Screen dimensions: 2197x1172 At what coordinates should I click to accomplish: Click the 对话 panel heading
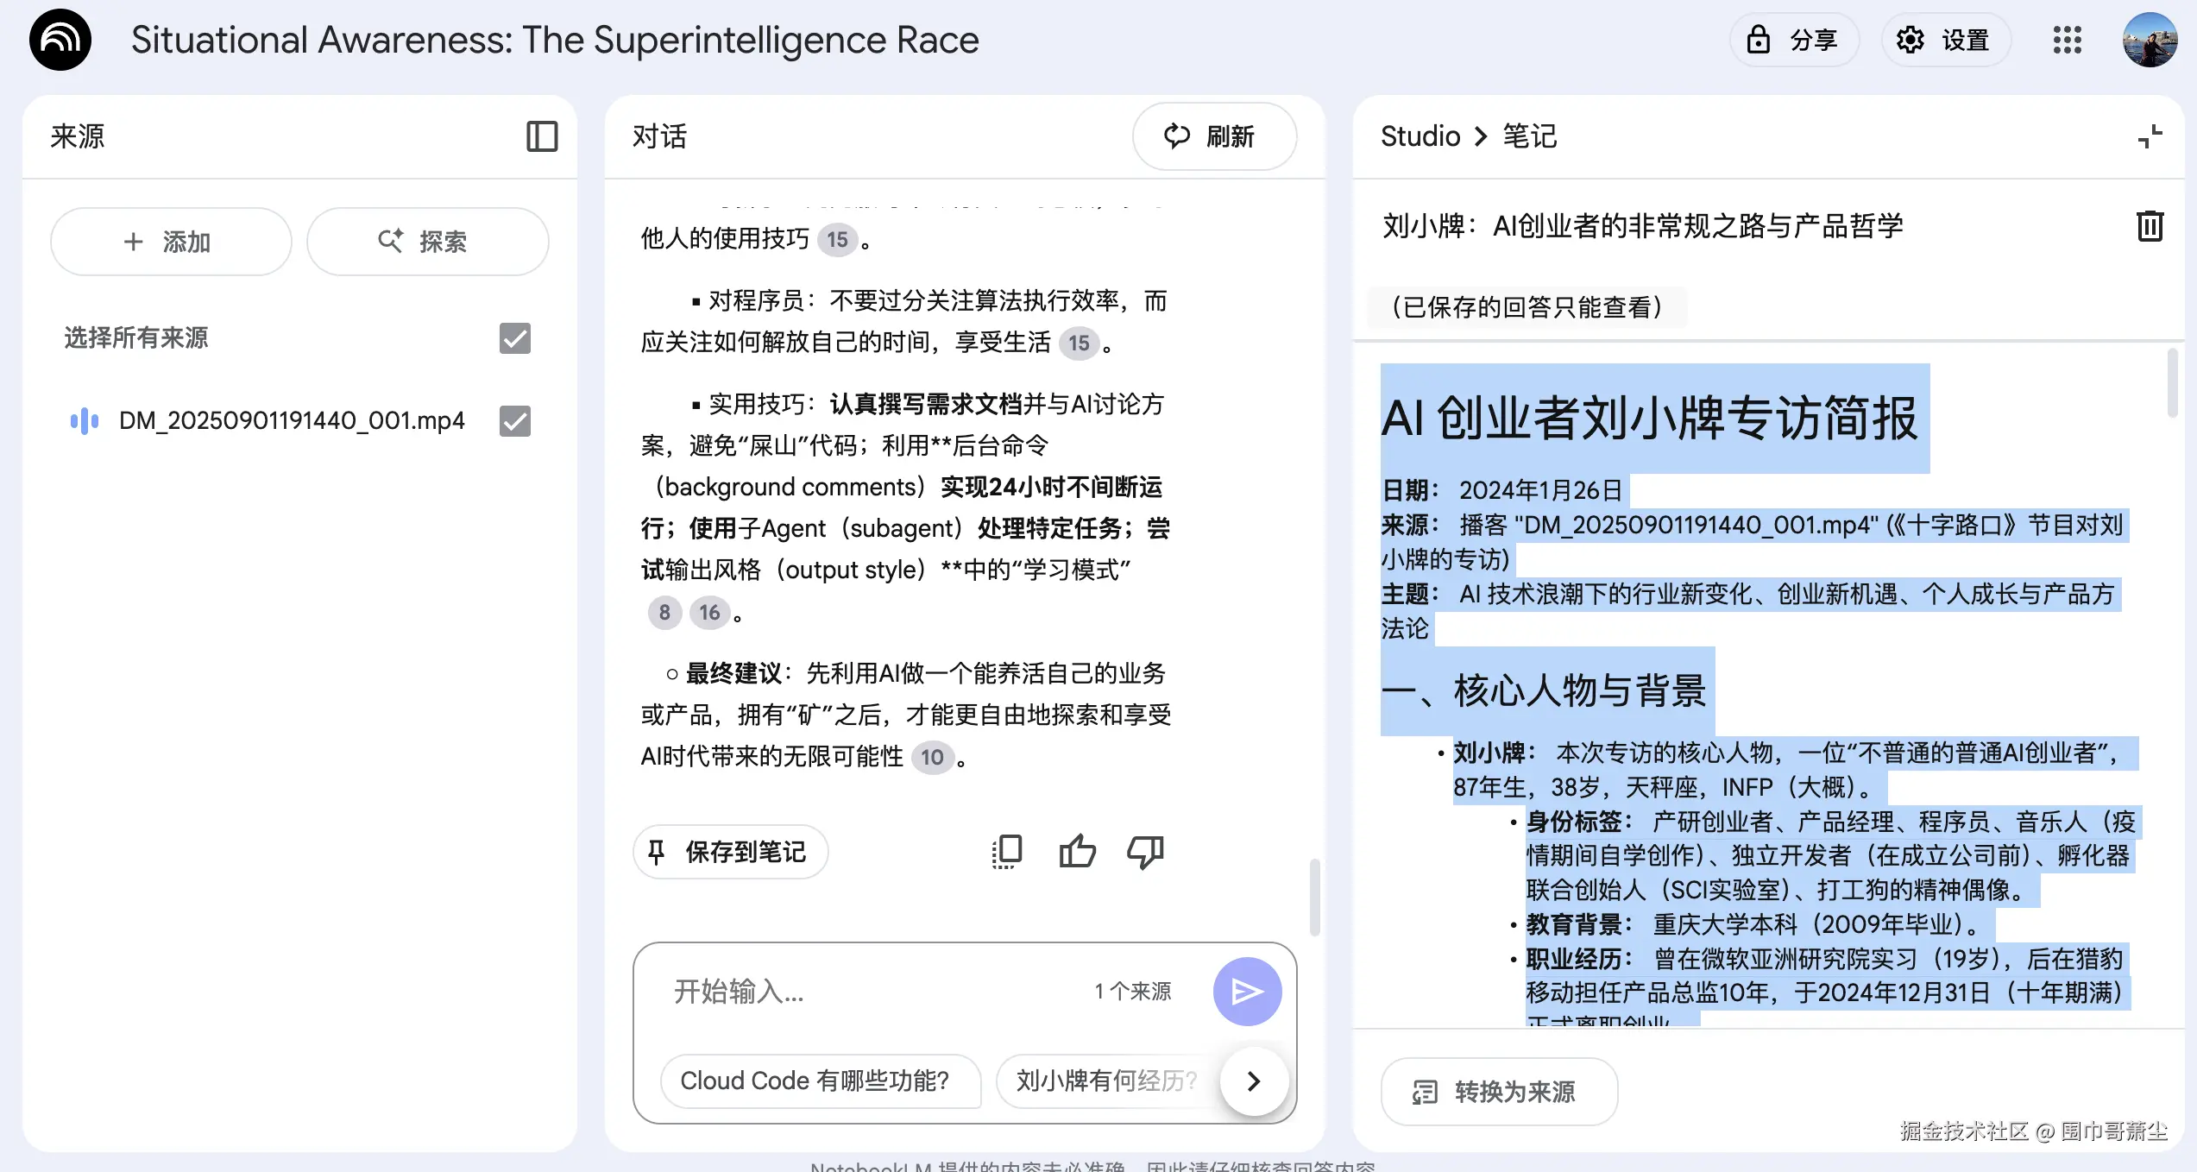(659, 136)
